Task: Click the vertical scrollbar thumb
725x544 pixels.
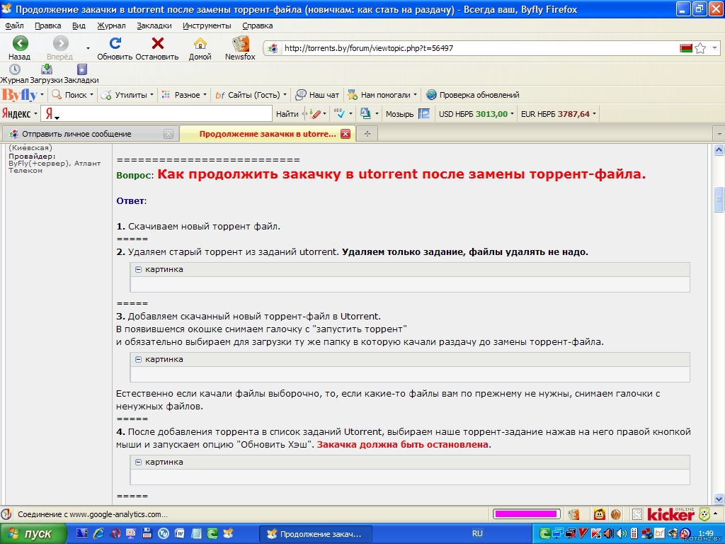Action: click(x=719, y=200)
